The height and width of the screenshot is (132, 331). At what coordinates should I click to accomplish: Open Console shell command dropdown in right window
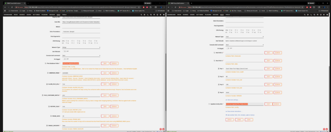[x=245, y=45]
